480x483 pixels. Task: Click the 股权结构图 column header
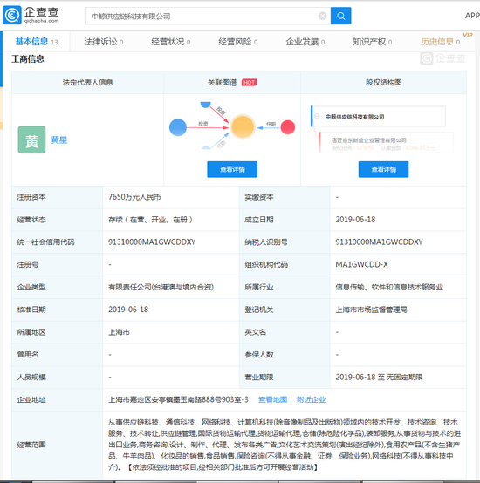(383, 82)
